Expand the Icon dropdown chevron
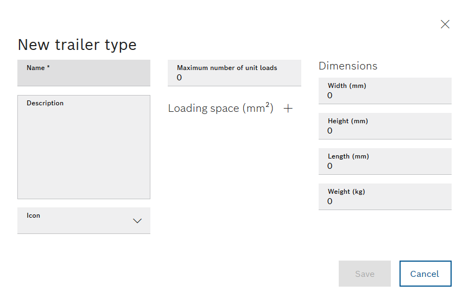Image resolution: width=469 pixels, height=304 pixels. pos(137,221)
